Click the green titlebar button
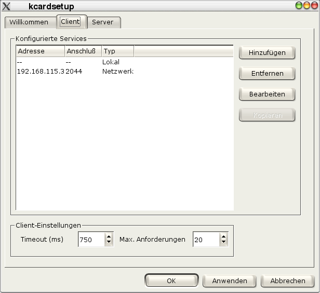This screenshot has height=293, width=320. click(299, 5)
